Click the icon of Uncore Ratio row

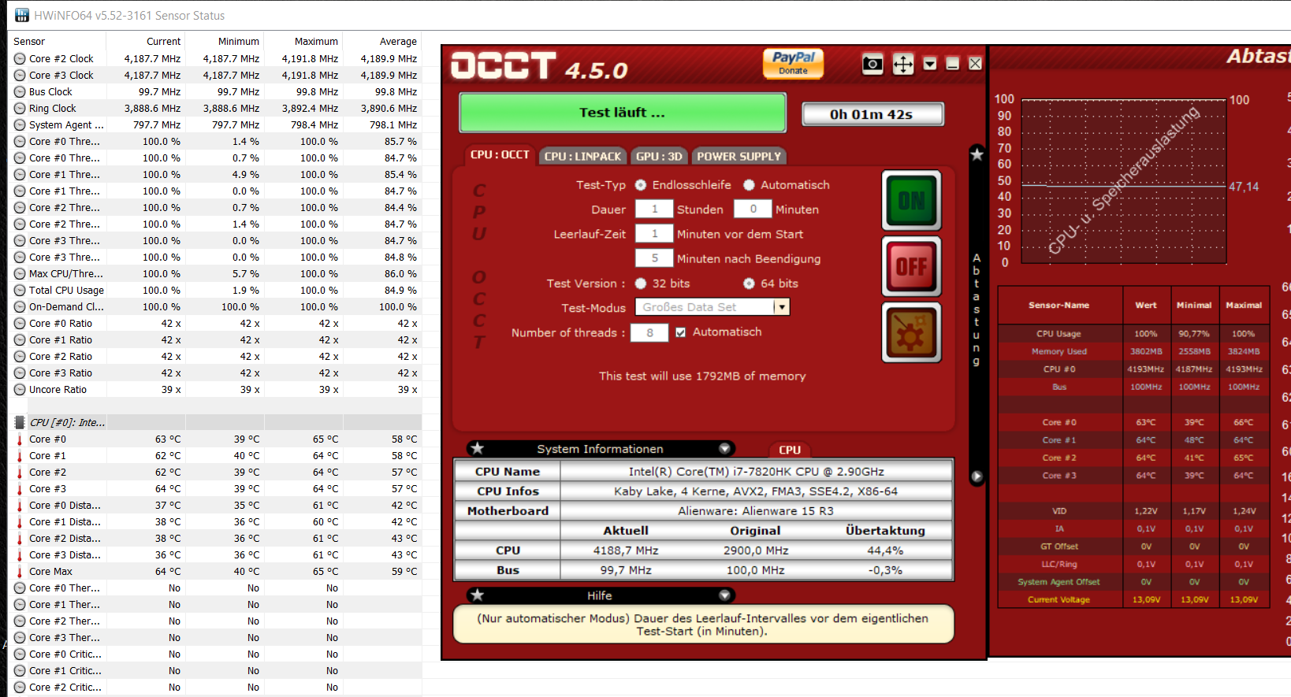coord(20,389)
